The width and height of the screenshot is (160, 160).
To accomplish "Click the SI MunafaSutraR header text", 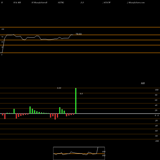I will click(x=39, y=3).
